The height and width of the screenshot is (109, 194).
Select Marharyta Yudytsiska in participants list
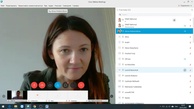coord(154,87)
